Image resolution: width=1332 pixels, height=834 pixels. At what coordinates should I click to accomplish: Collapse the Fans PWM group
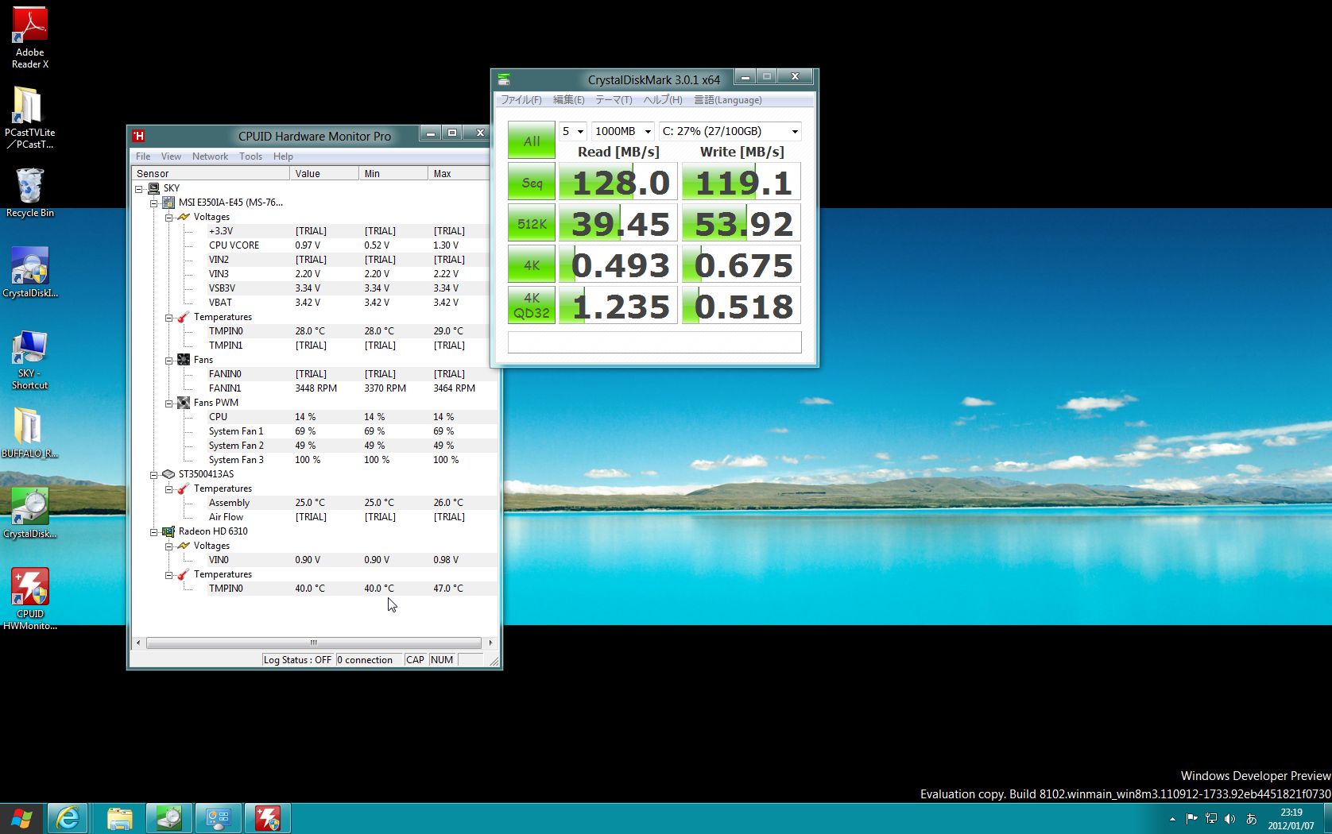[169, 403]
